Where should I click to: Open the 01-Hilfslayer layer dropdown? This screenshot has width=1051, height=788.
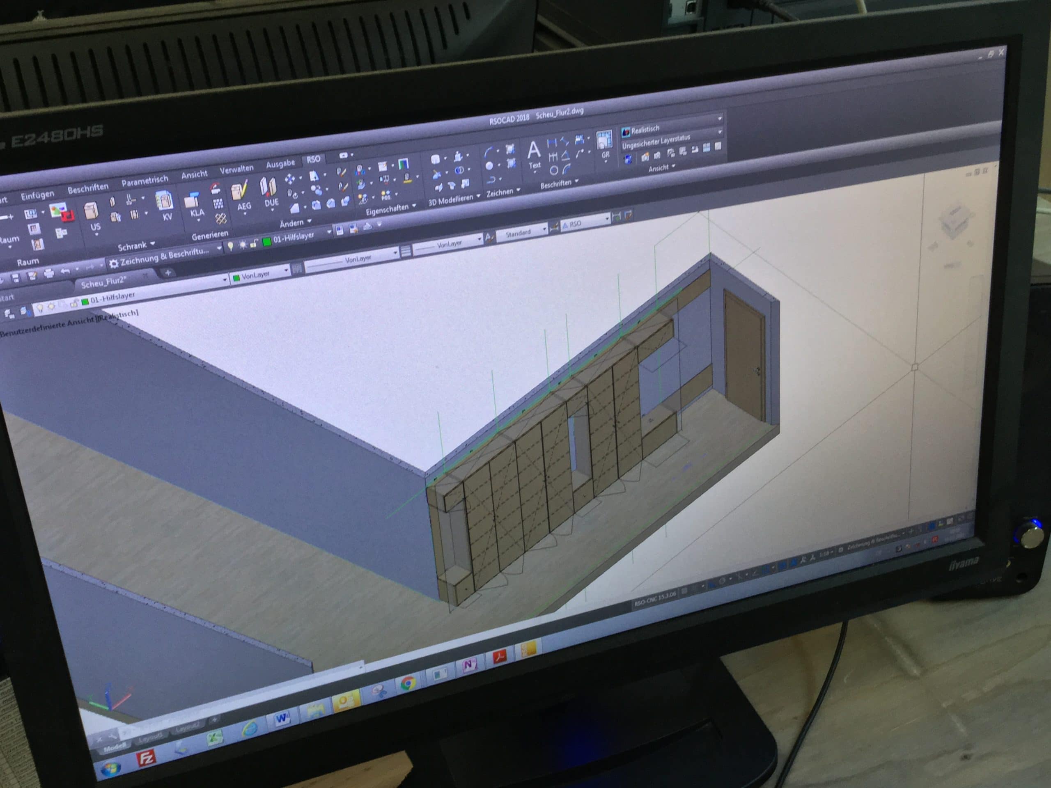329,232
